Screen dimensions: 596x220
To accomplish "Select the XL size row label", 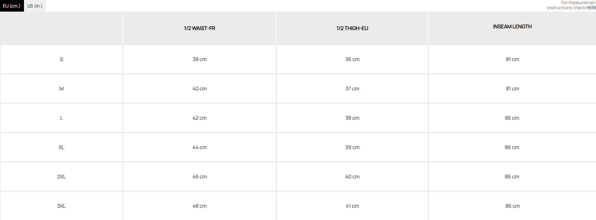I will [62, 147].
